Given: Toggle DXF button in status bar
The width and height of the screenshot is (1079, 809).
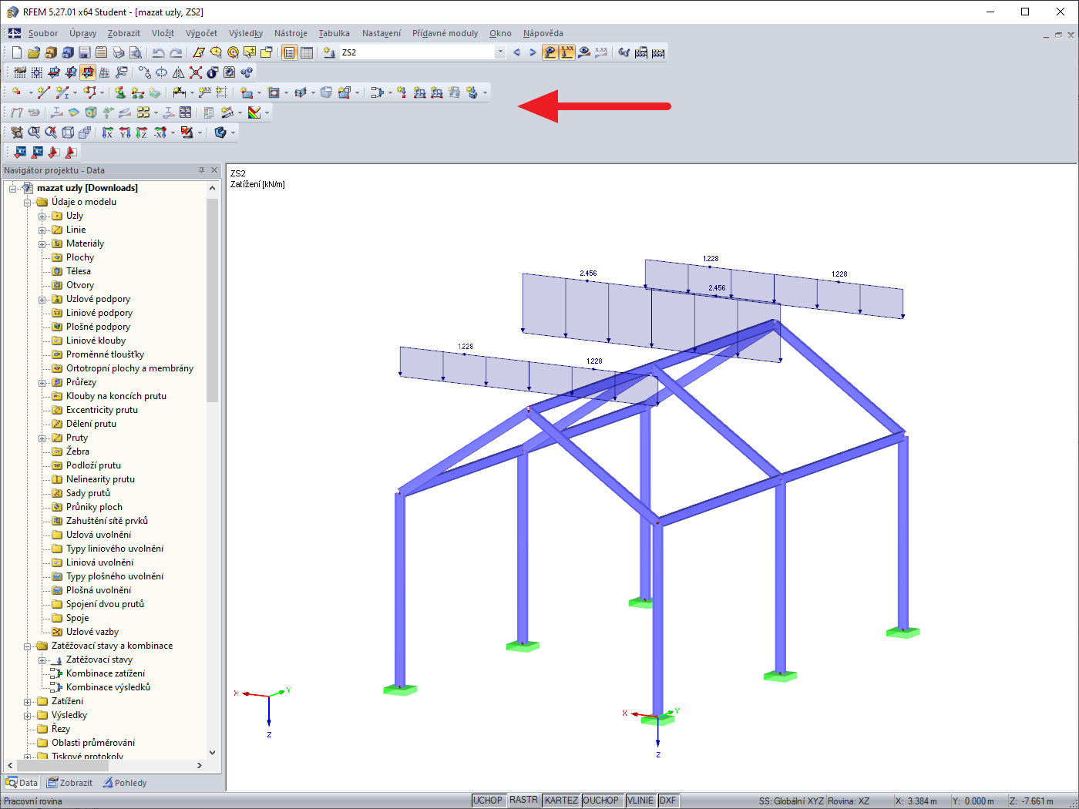Looking at the screenshot, I should 667,801.
